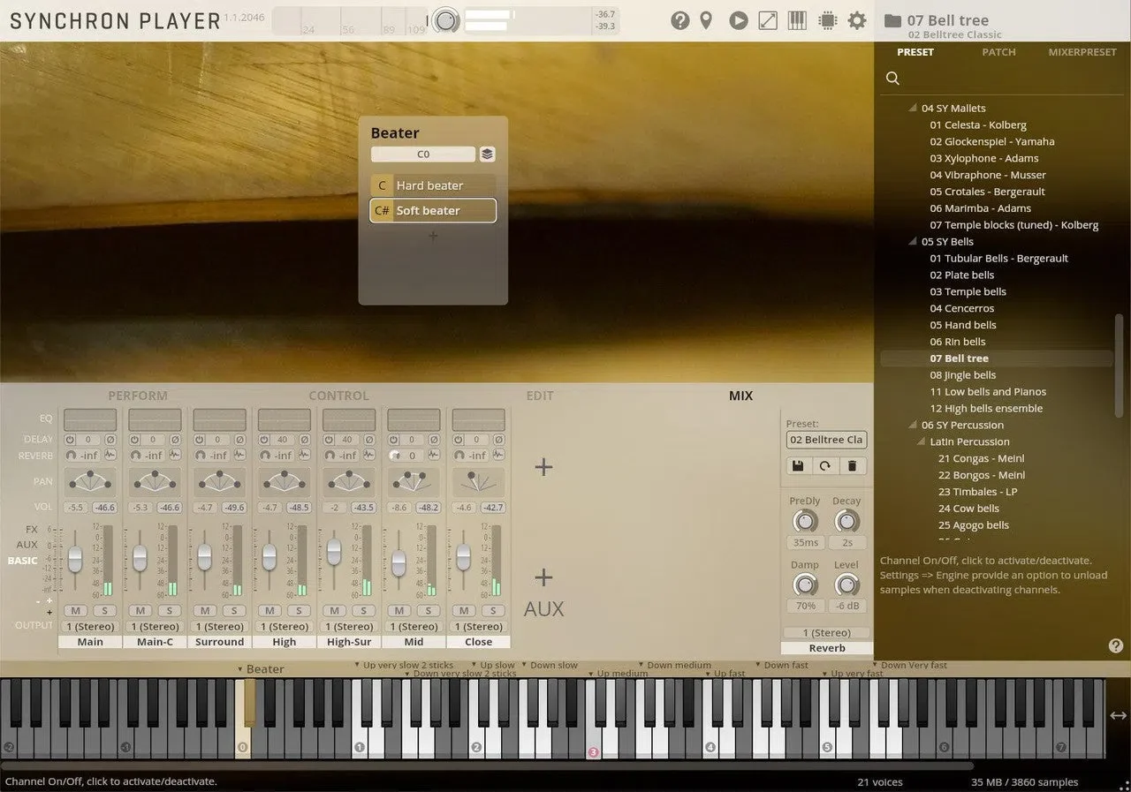
Task: Click the High-Sur channel volume fader
Action: [x=333, y=551]
